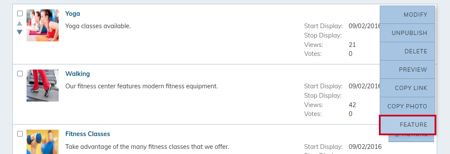Tick the Yoga item checkbox
The image size is (450, 154).
[x=20, y=13]
